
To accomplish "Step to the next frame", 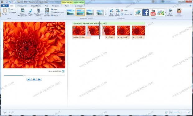I will tap(39, 80).
